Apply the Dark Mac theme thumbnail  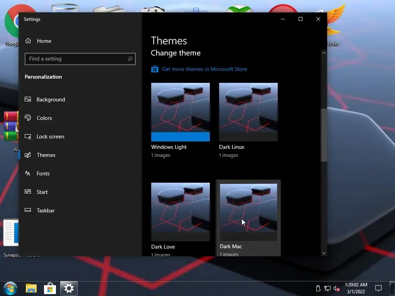pyautogui.click(x=248, y=212)
